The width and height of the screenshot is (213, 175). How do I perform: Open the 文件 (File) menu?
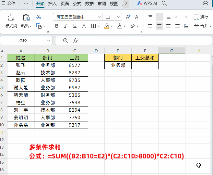point(11,3)
